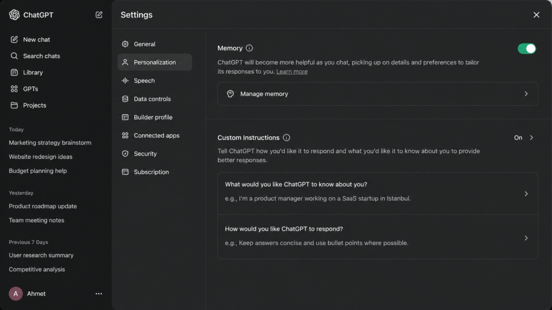This screenshot has height=310, width=552.
Task: Open the three-dots menu beside Ahmet
Action: tap(99, 293)
